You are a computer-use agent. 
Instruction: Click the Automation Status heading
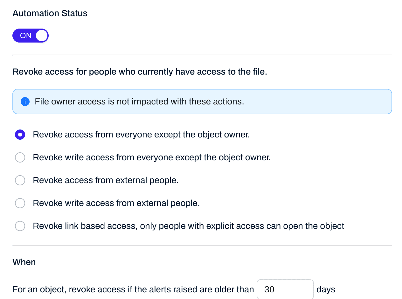(50, 13)
